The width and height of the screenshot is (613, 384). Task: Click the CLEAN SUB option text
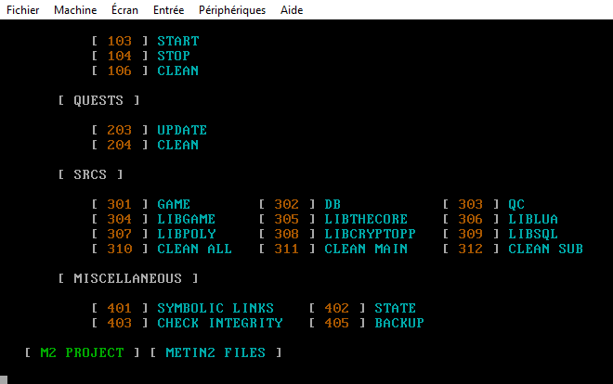545,249
